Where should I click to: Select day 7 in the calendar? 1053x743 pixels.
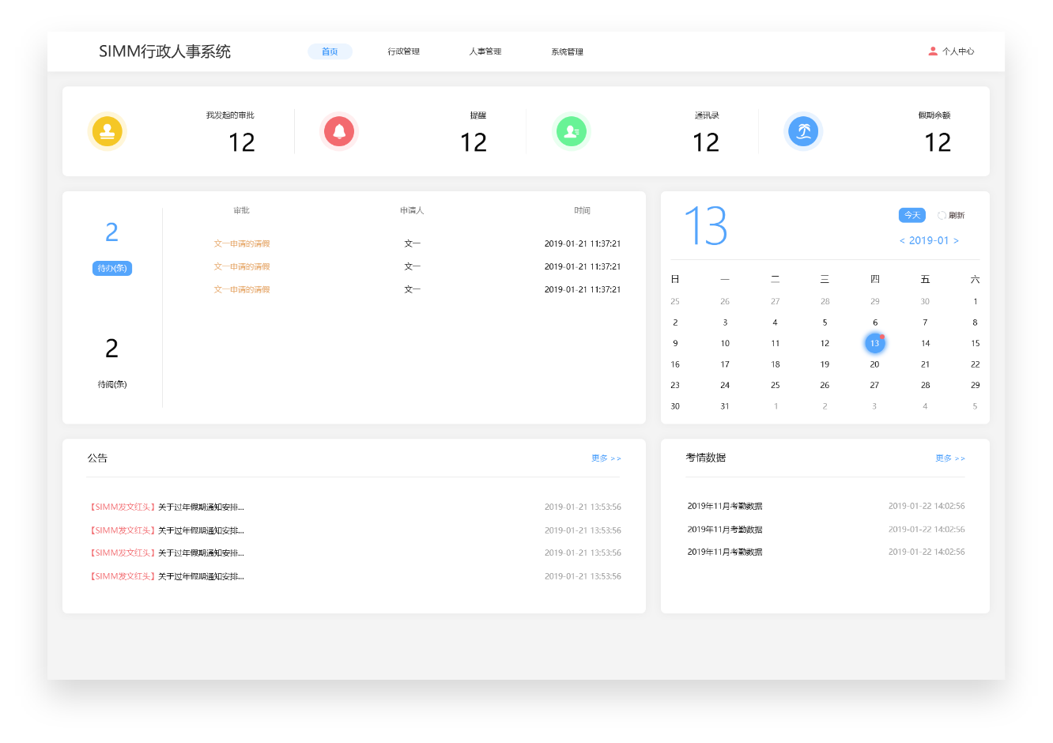(x=925, y=322)
